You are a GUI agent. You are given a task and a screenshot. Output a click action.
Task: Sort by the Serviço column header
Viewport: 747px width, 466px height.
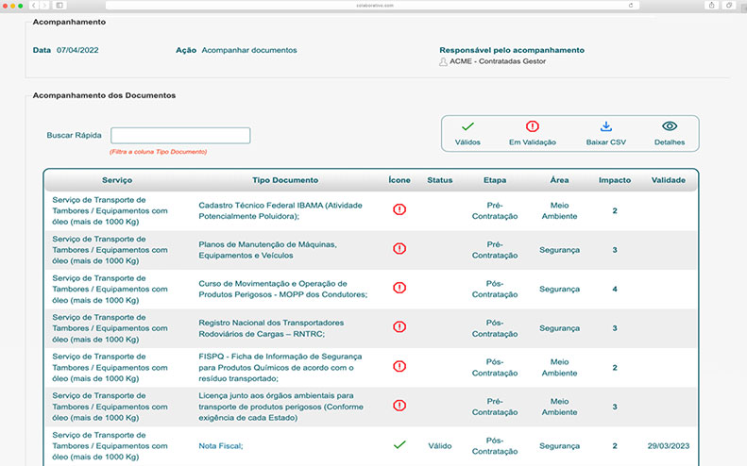(x=117, y=180)
